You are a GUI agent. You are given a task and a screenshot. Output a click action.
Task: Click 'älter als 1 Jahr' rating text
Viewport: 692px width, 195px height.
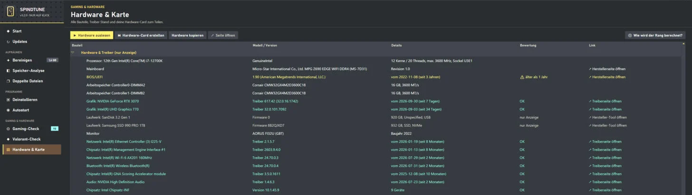[538, 77]
